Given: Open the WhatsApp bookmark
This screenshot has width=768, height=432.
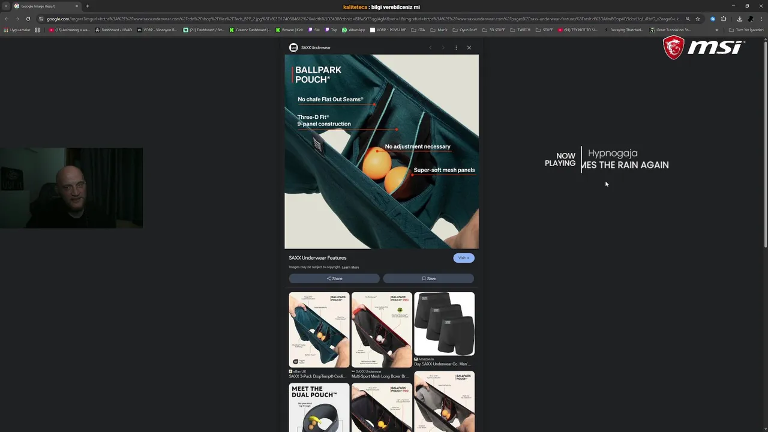Looking at the screenshot, I should tap(353, 30).
